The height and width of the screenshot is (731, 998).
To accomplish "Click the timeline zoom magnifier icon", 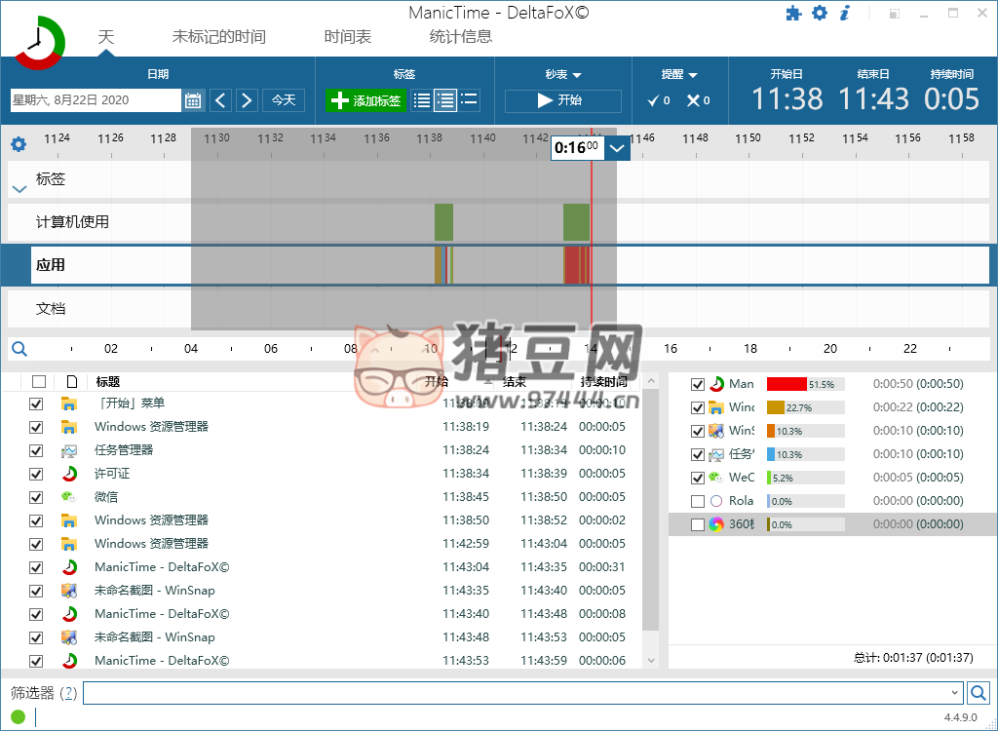I will pyautogui.click(x=19, y=349).
